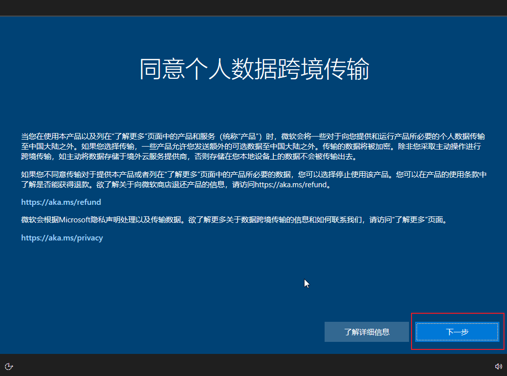Follow the https://aka.ms/refund link
507x376 pixels.
click(x=61, y=202)
